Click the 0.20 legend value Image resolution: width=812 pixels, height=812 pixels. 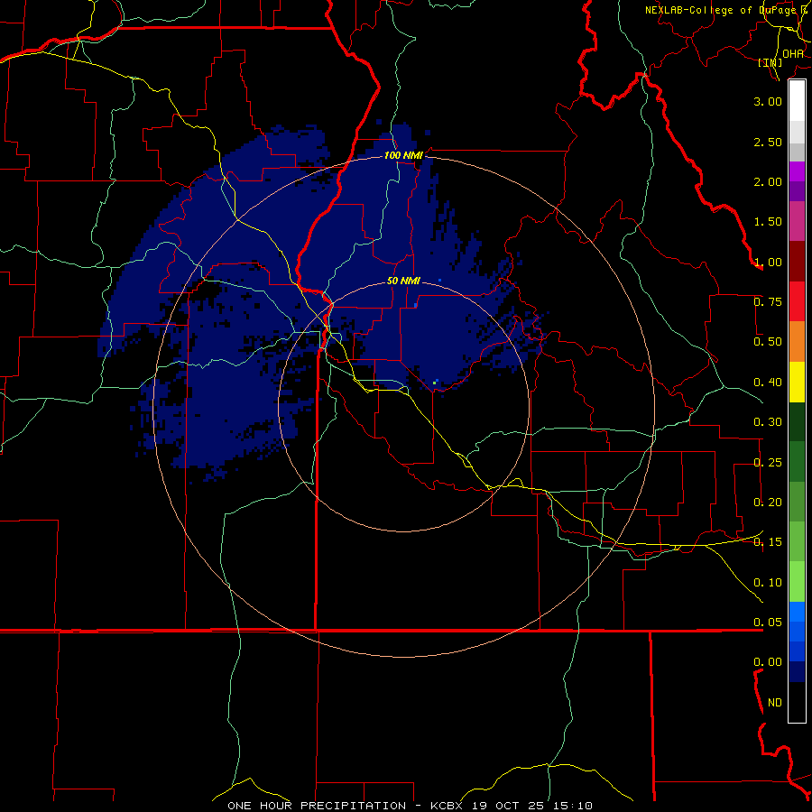(768, 503)
